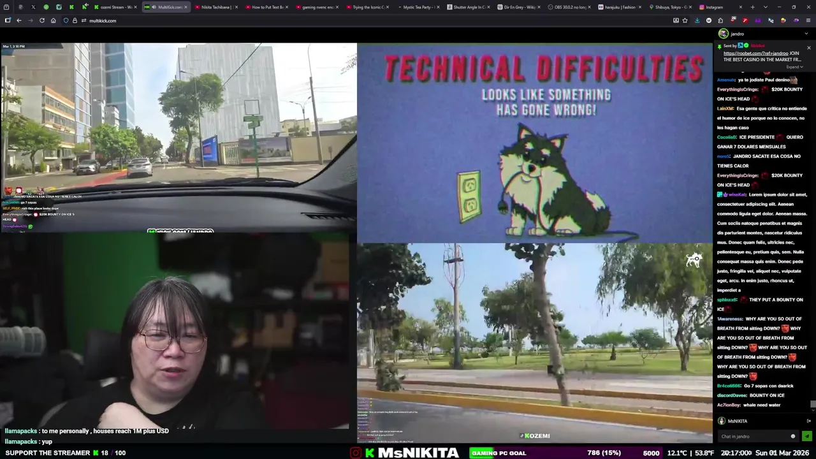The height and width of the screenshot is (459, 816).
Task: Open the roobet.com referral link
Action: click(755, 54)
